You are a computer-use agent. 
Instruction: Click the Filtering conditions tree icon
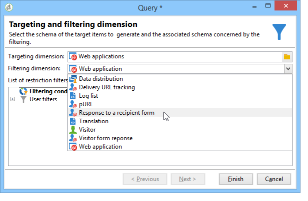23,91
